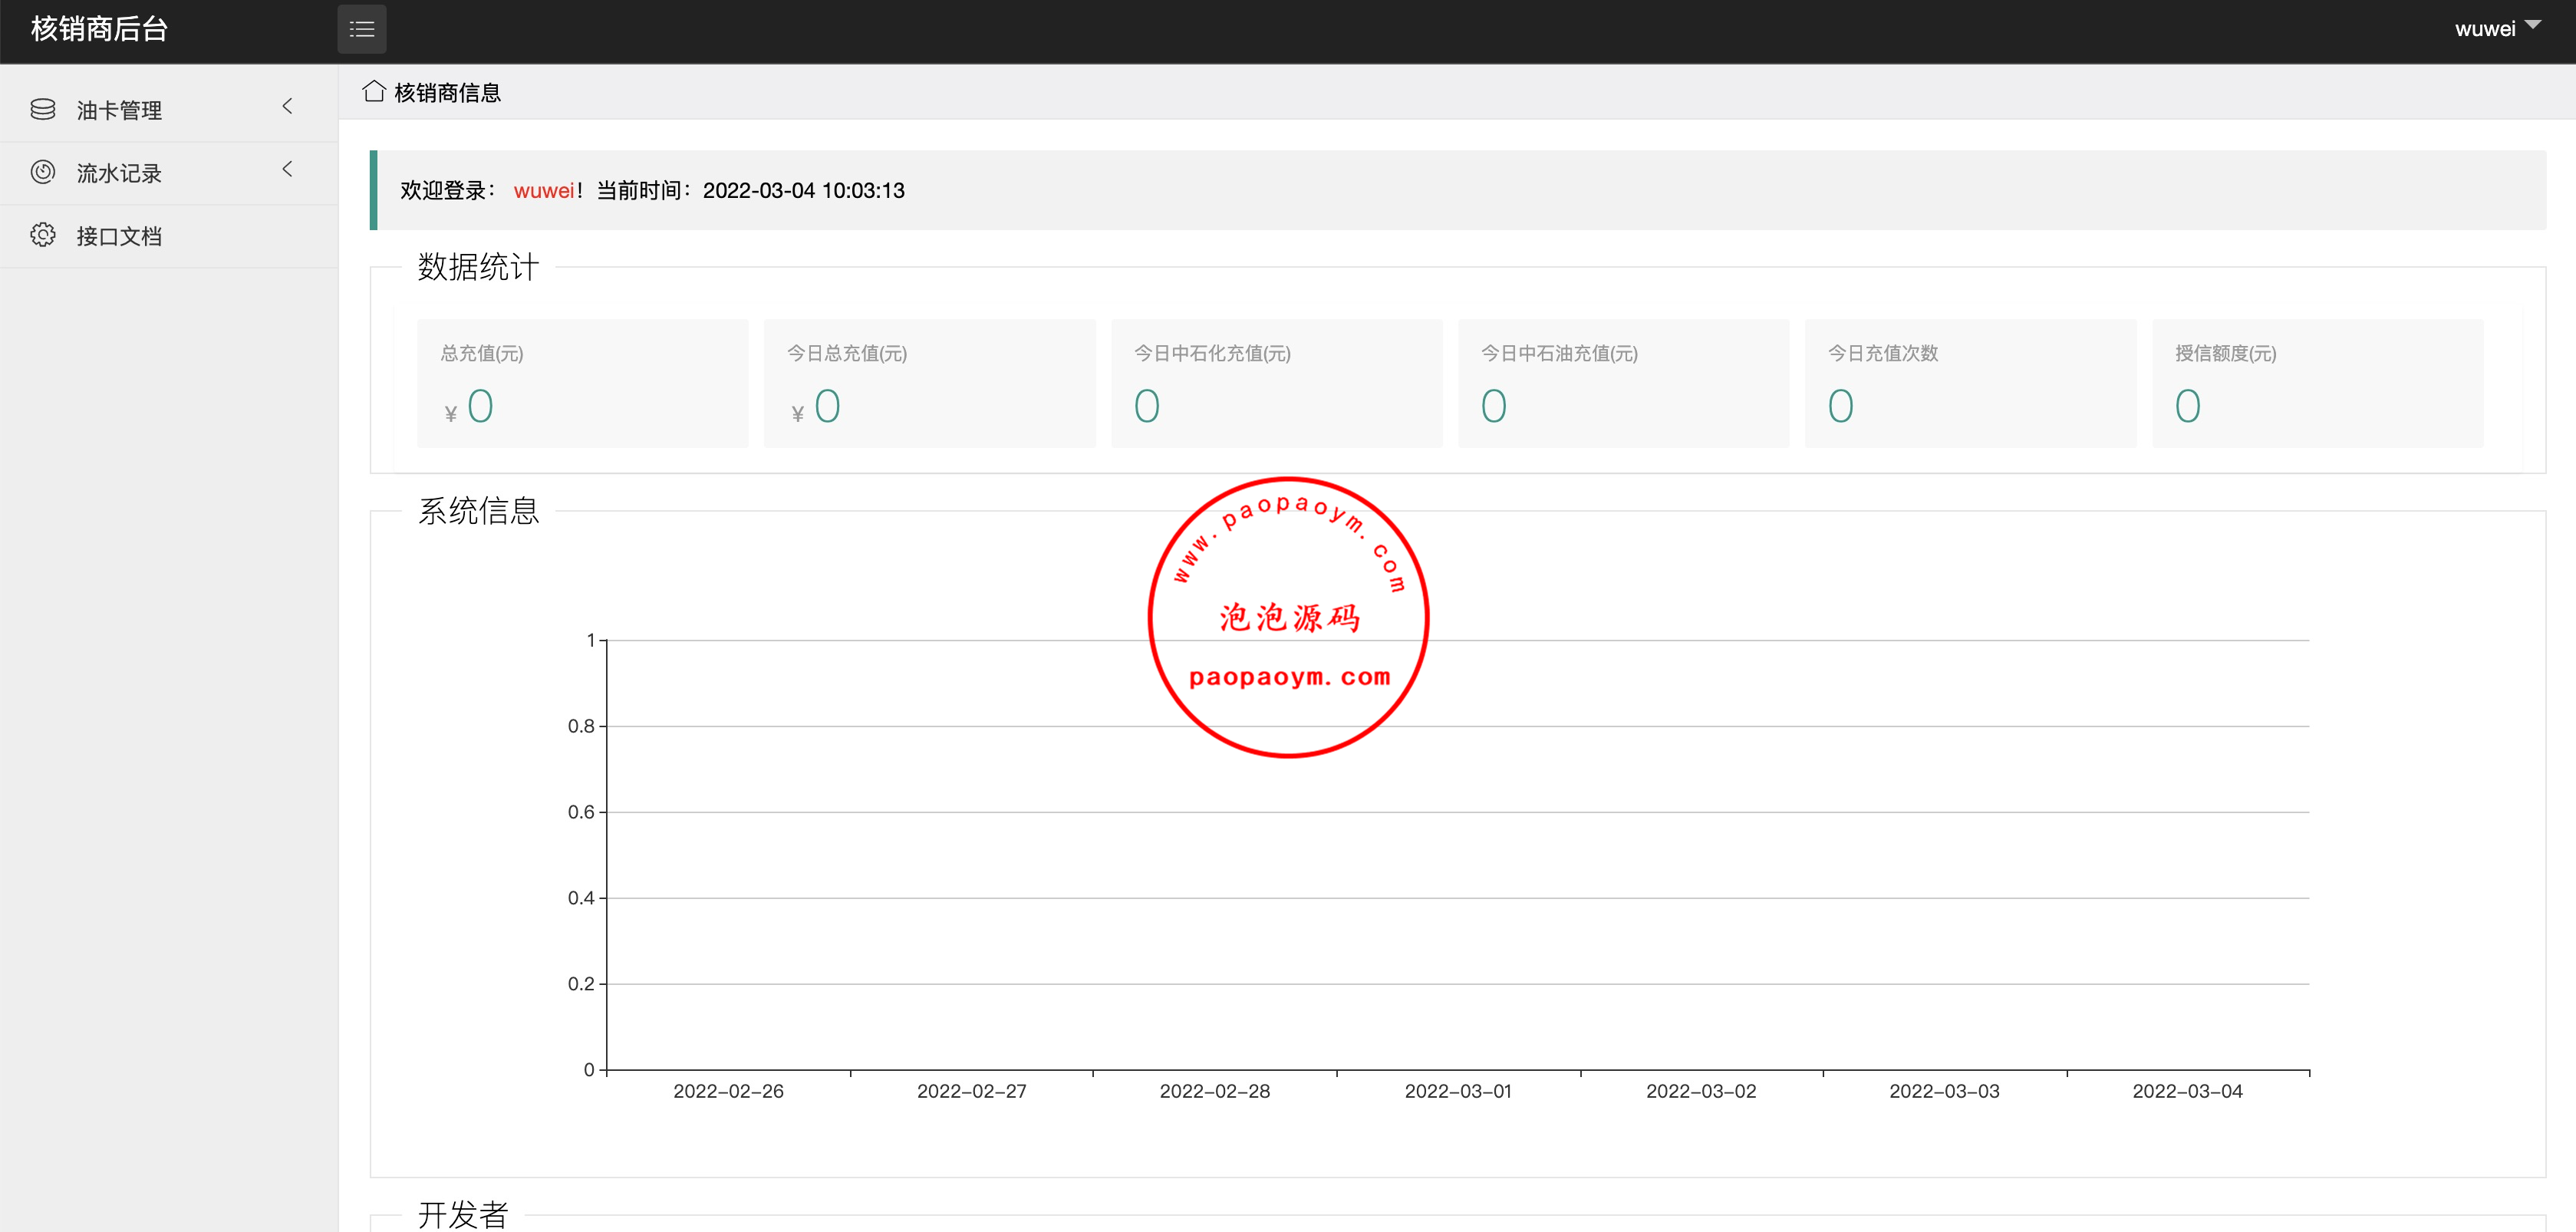This screenshot has height=1232, width=2576.
Task: Open 接口文档 menu item
Action: 119,236
